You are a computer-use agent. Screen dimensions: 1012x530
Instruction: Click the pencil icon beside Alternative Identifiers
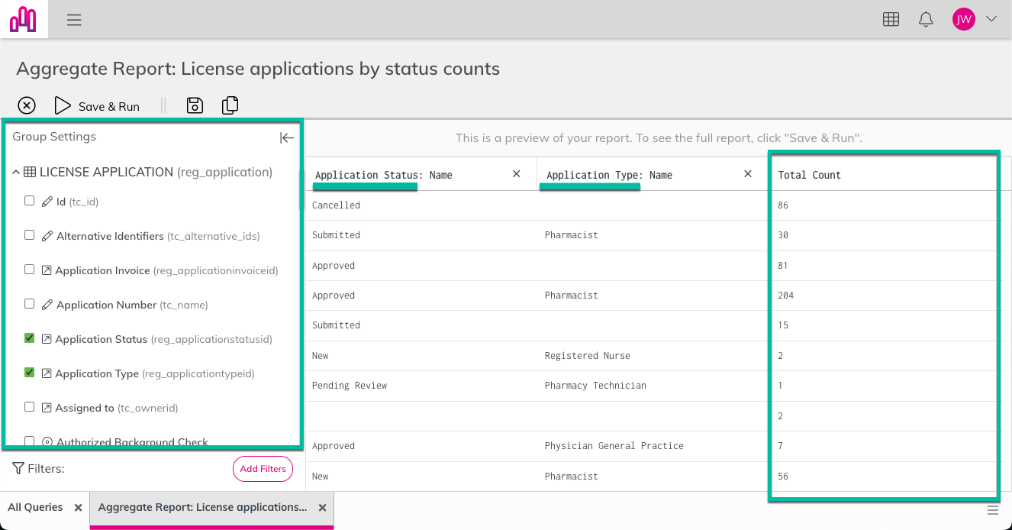pyautogui.click(x=47, y=236)
